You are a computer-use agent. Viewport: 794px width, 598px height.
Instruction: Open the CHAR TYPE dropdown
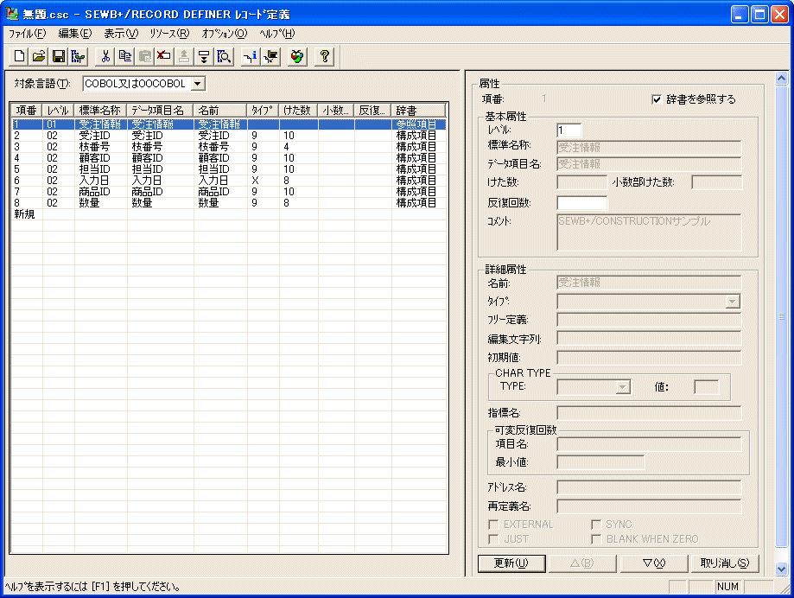coord(626,386)
